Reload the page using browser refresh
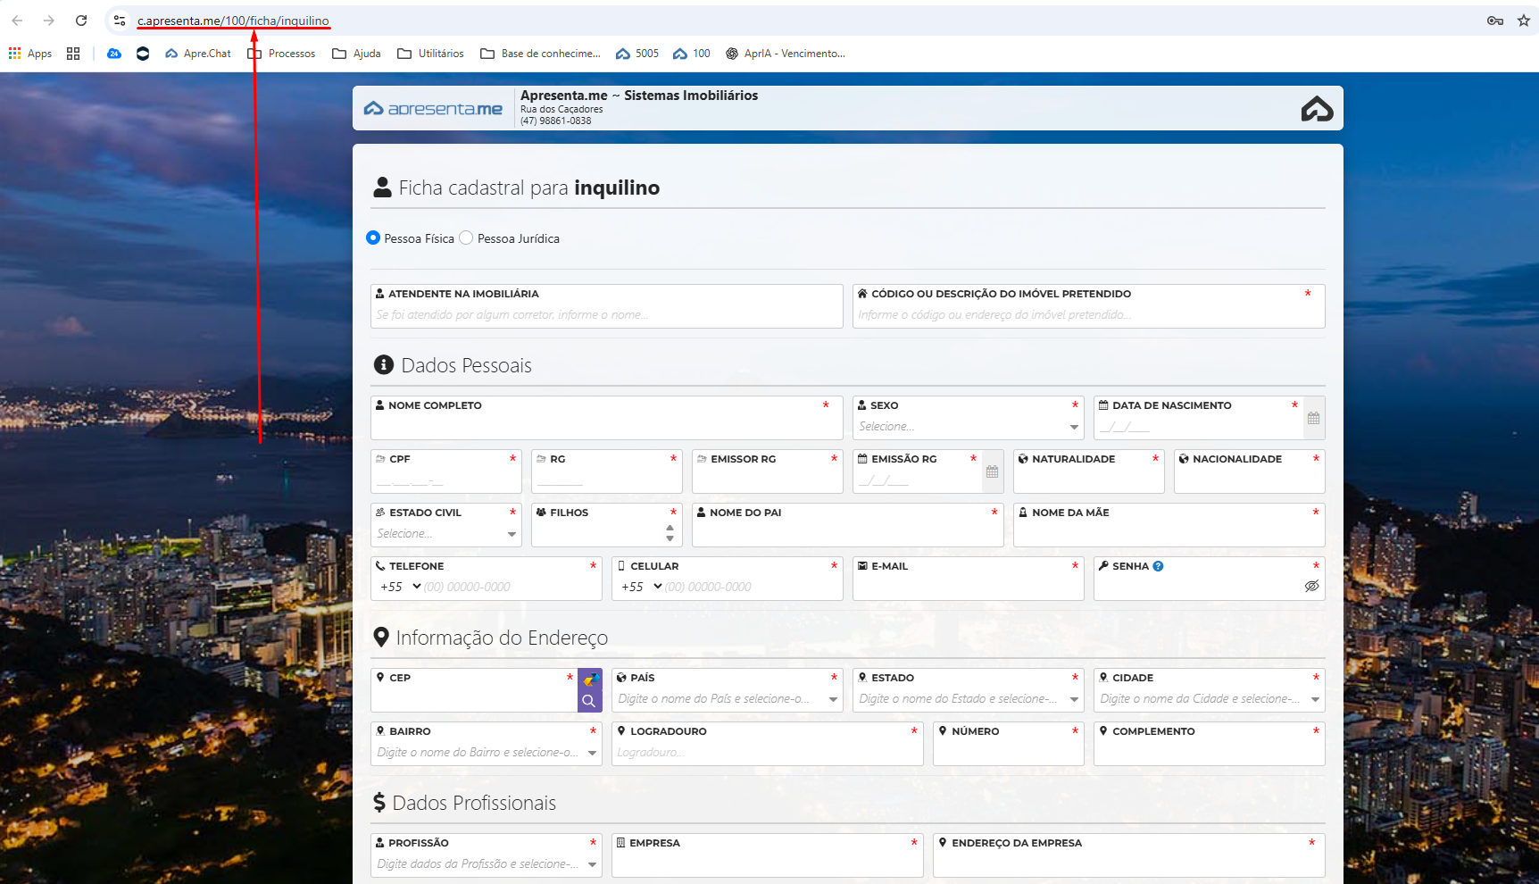The image size is (1539, 884). pos(81,21)
